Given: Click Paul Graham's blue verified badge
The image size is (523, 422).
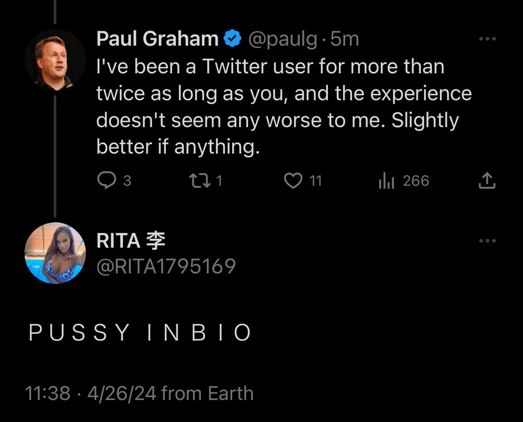Looking at the screenshot, I should click(x=233, y=38).
